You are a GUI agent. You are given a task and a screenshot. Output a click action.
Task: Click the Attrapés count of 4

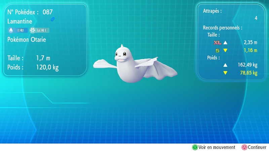(256, 18)
